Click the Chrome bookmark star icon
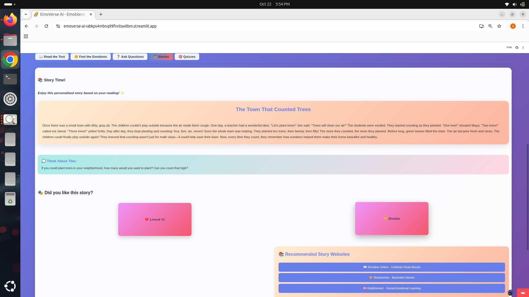The width and height of the screenshot is (529, 297). tap(499, 26)
